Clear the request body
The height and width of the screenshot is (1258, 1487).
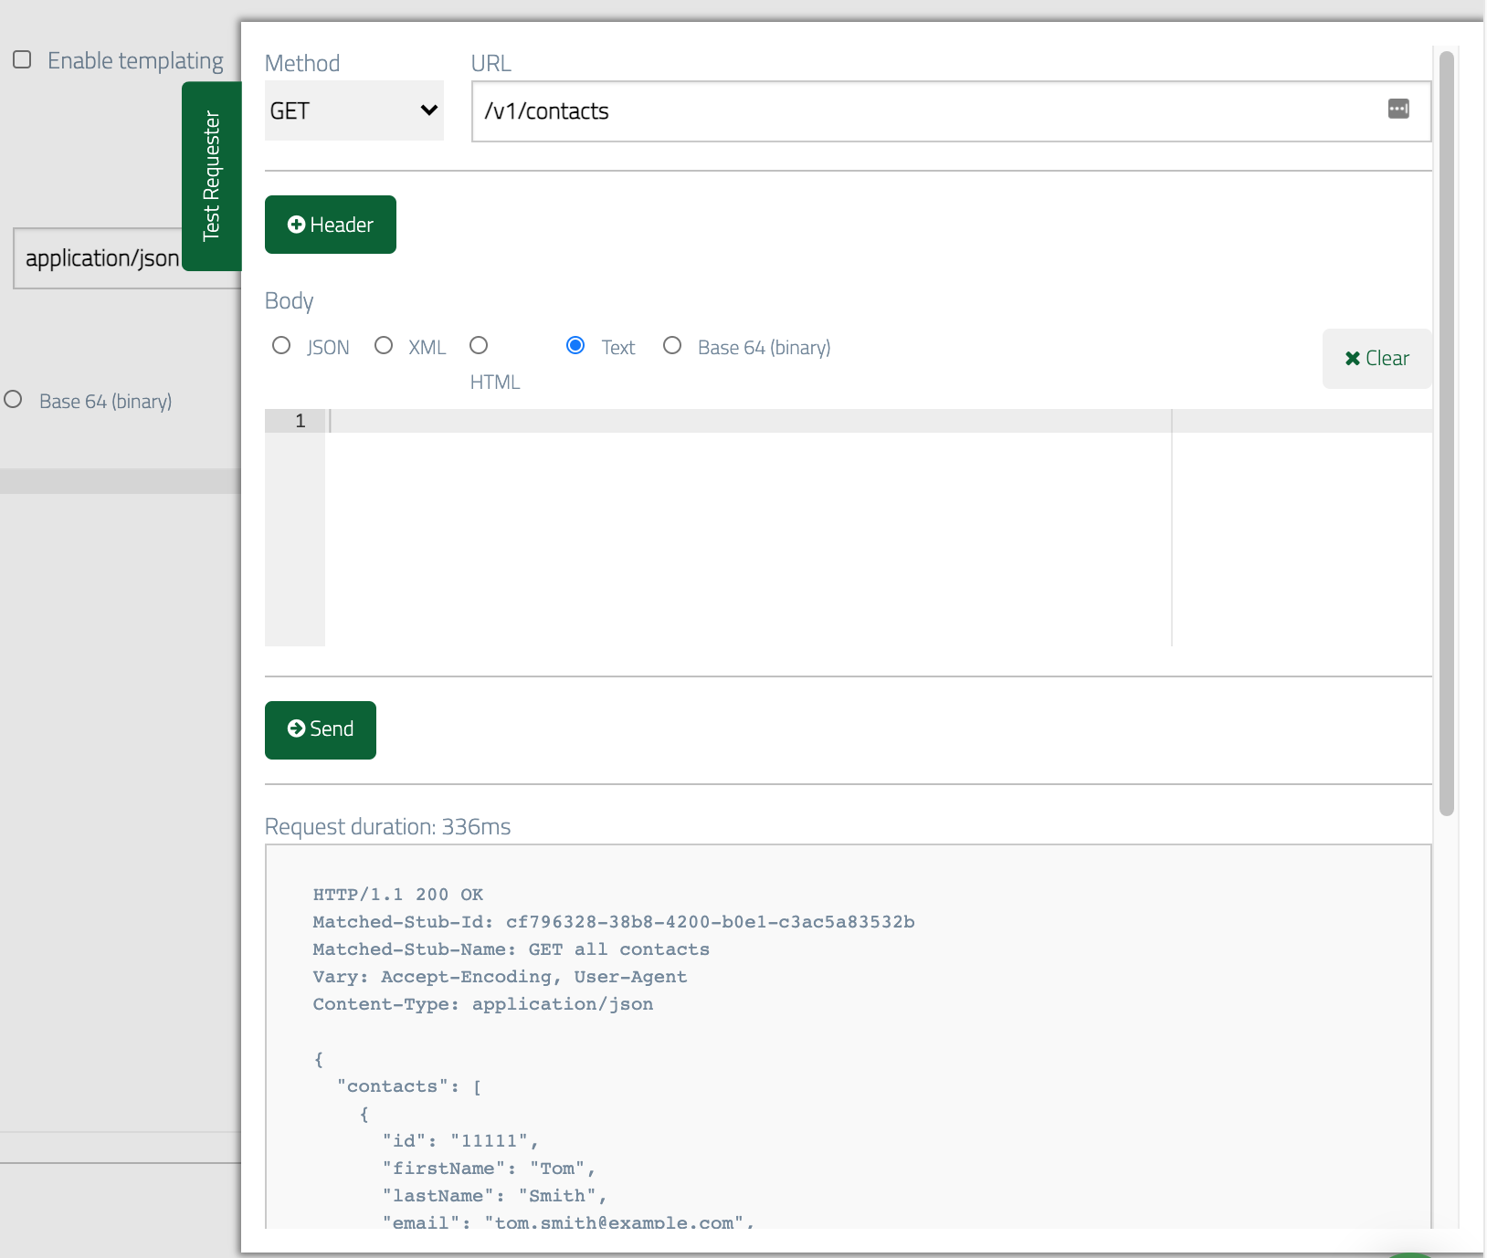1376,359
